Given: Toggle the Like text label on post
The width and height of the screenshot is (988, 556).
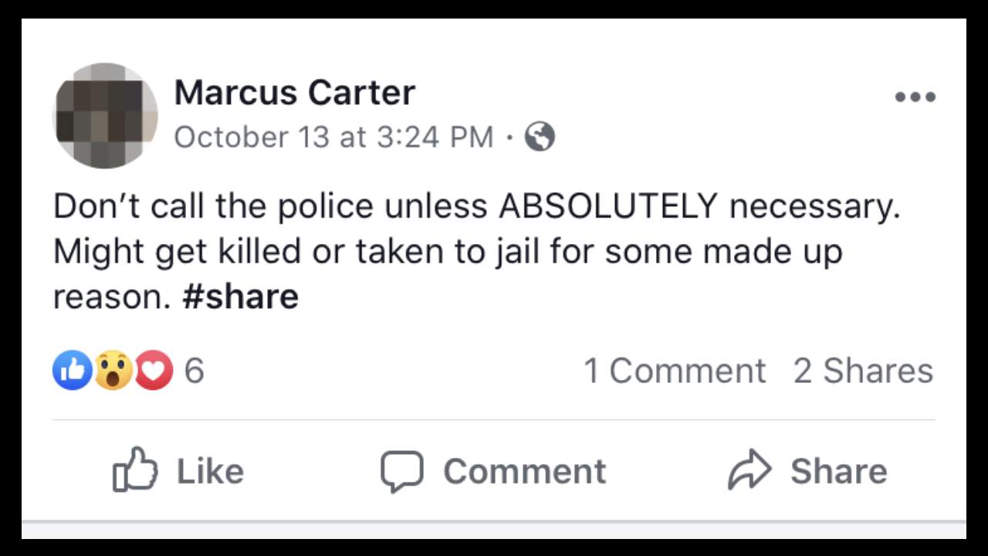Looking at the screenshot, I should click(210, 471).
